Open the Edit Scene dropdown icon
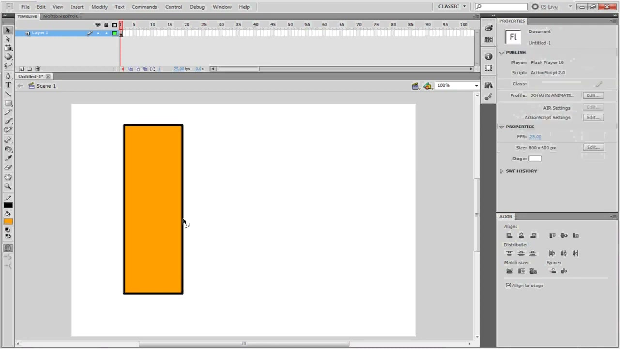Viewport: 620px width, 349px height. point(416,86)
